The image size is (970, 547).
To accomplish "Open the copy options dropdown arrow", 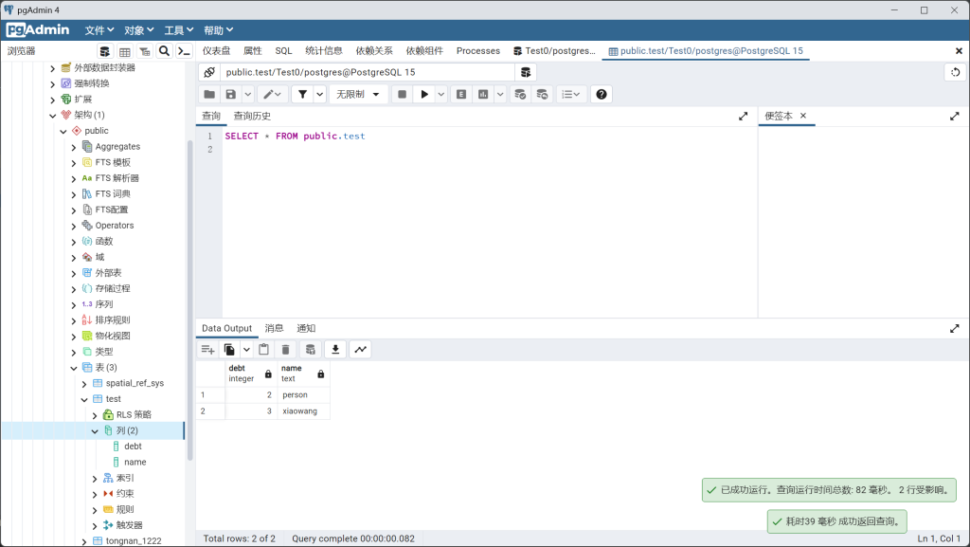I will pos(246,350).
